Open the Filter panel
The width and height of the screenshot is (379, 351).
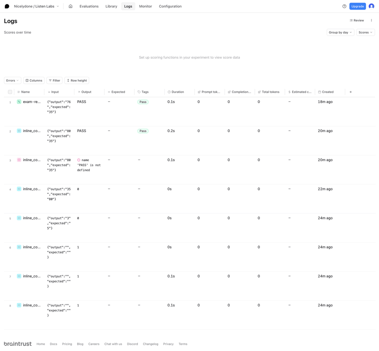coord(54,80)
